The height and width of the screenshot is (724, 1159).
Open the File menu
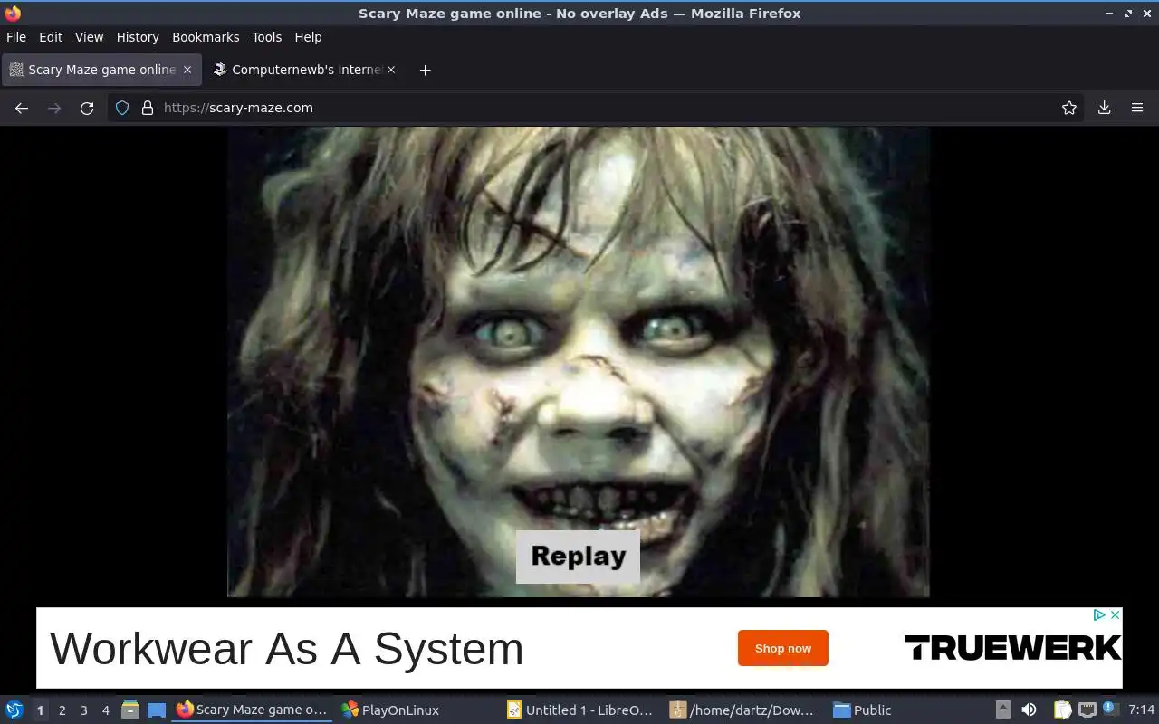click(16, 37)
